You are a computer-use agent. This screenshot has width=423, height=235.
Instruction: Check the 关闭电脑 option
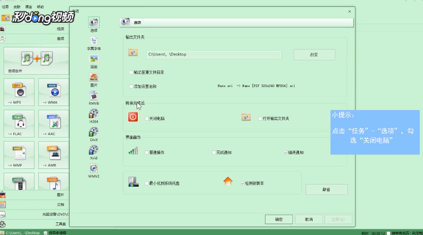pyautogui.click(x=147, y=118)
